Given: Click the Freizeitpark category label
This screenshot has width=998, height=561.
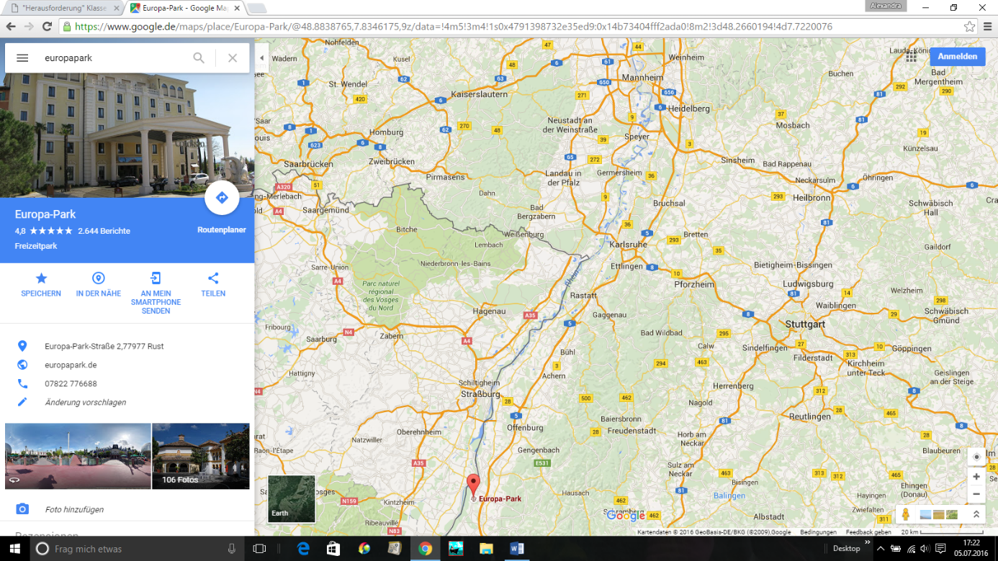Looking at the screenshot, I should pos(36,246).
